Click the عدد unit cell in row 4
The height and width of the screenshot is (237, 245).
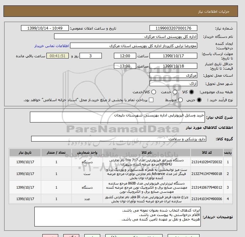click(87, 199)
